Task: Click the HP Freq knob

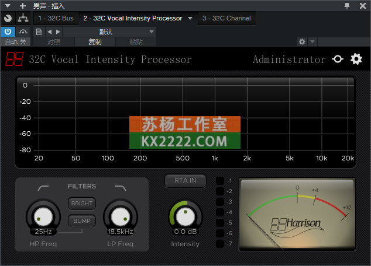Action: click(43, 217)
